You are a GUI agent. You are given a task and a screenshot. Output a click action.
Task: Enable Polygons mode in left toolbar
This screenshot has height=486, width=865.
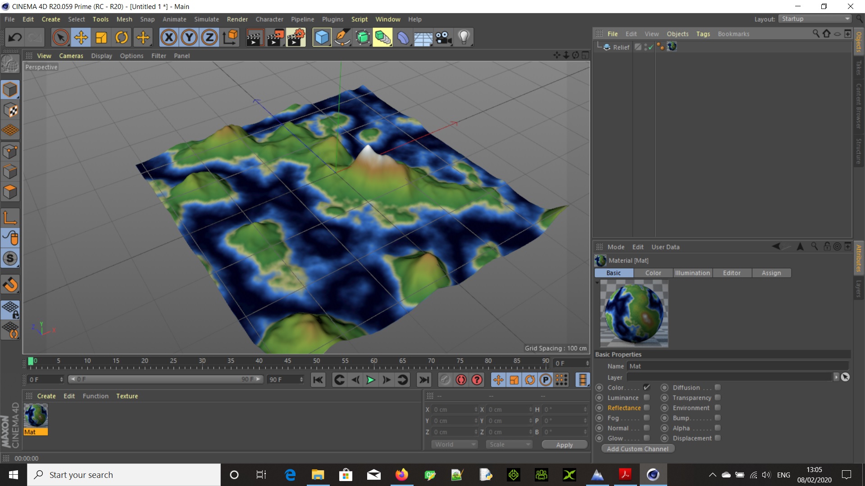[10, 192]
